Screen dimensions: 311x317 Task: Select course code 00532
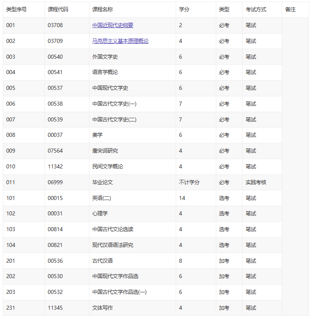coord(55,292)
